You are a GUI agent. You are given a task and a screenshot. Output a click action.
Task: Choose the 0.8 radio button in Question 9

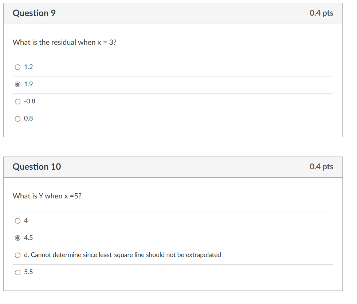[17, 119]
